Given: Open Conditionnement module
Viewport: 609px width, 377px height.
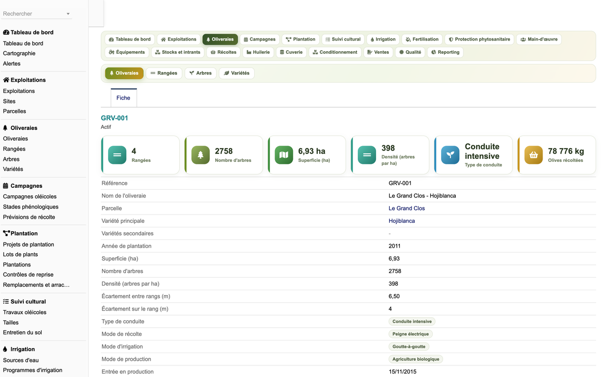Looking at the screenshot, I should coord(335,52).
